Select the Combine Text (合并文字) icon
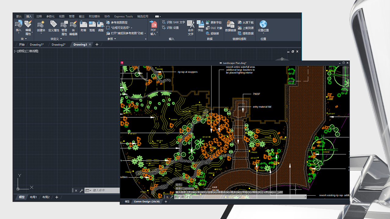390x219 pixels. [191, 24]
